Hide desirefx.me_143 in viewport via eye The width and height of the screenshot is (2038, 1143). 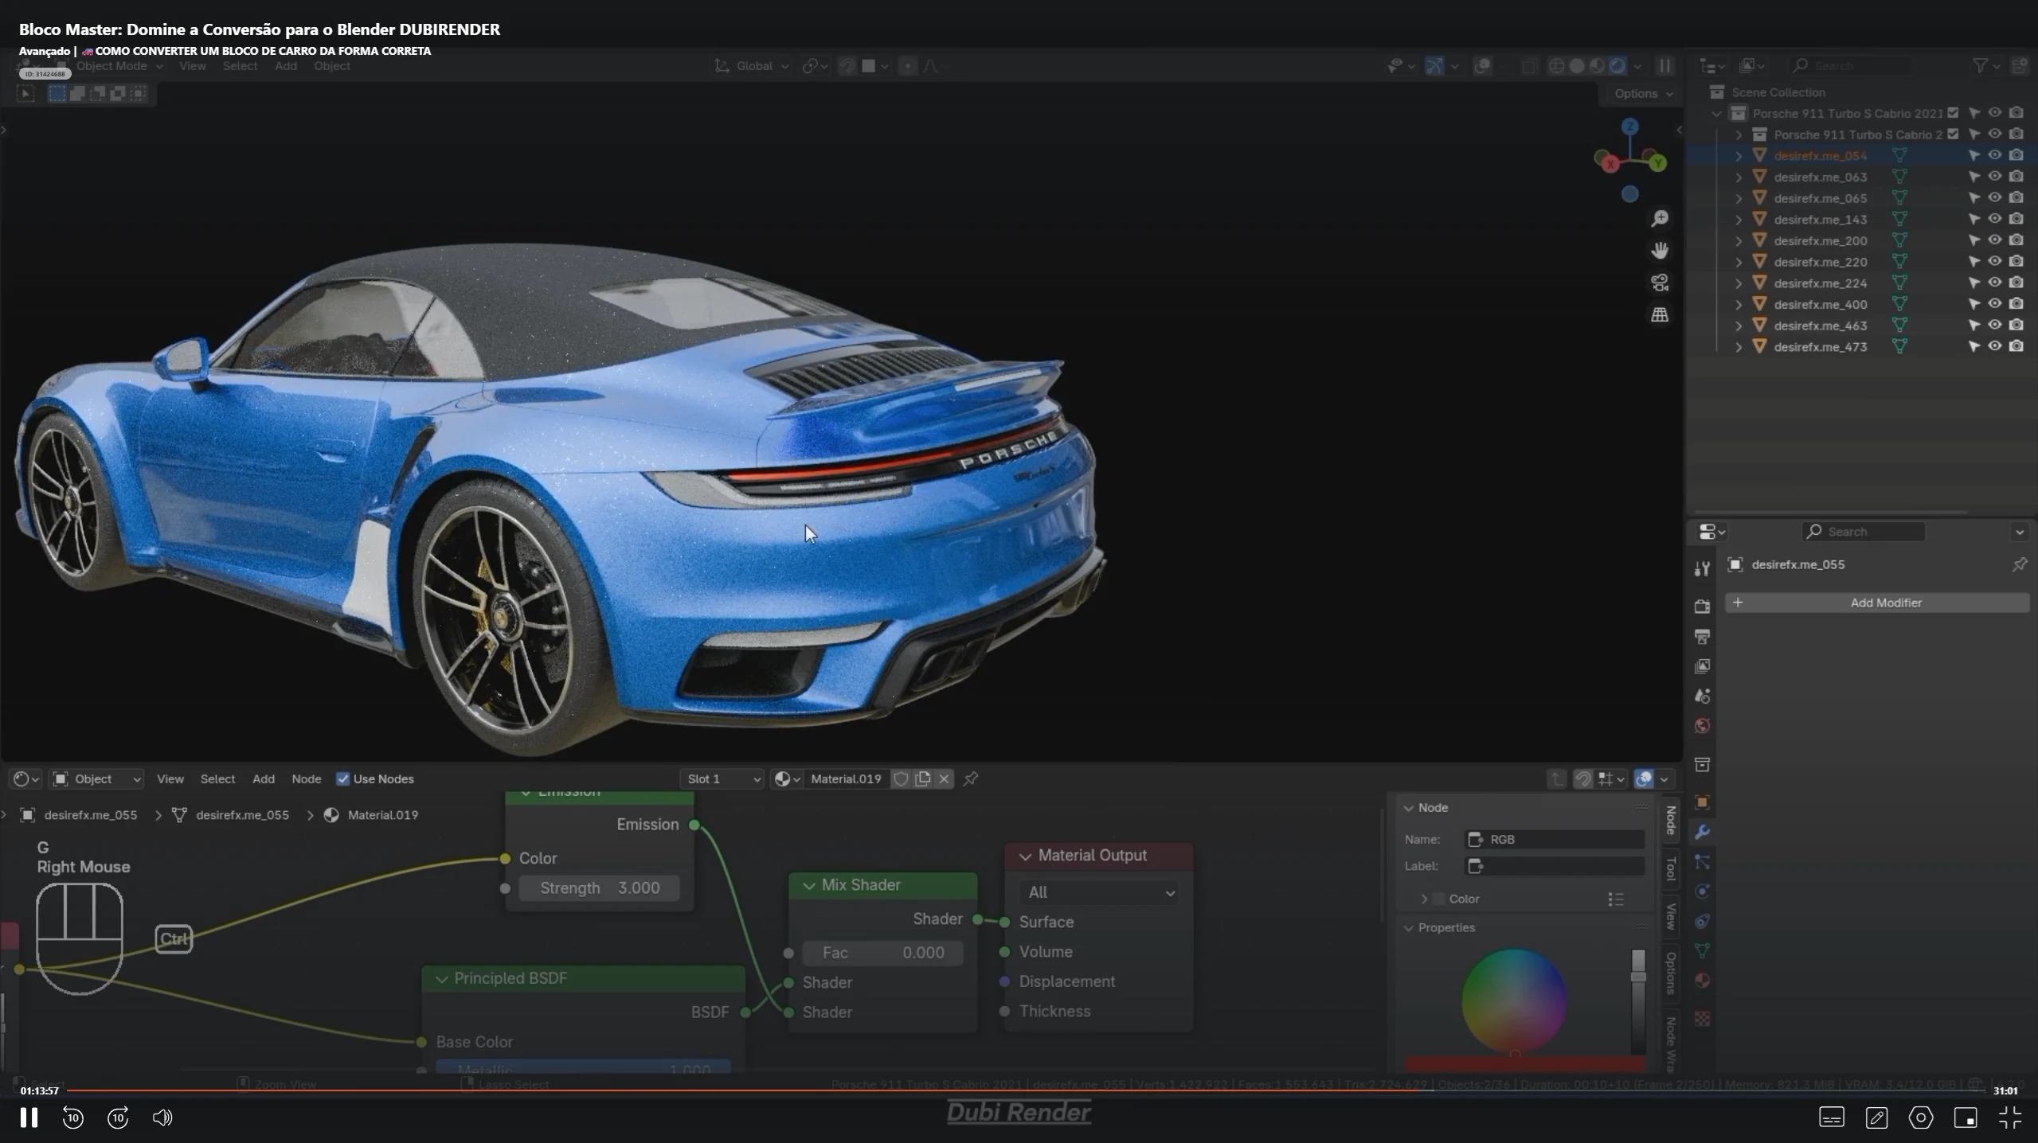[1994, 219]
